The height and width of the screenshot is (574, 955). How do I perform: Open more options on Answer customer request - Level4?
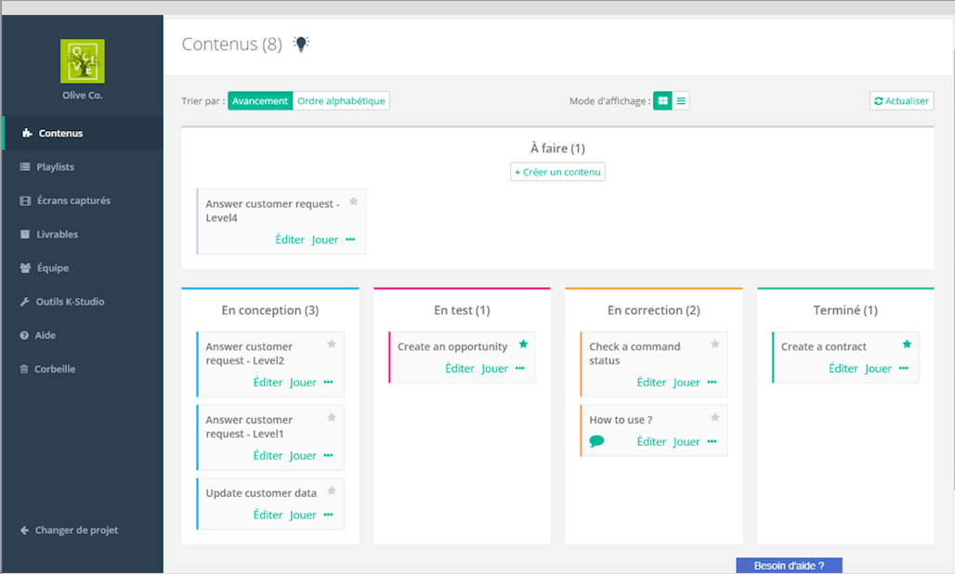350,240
